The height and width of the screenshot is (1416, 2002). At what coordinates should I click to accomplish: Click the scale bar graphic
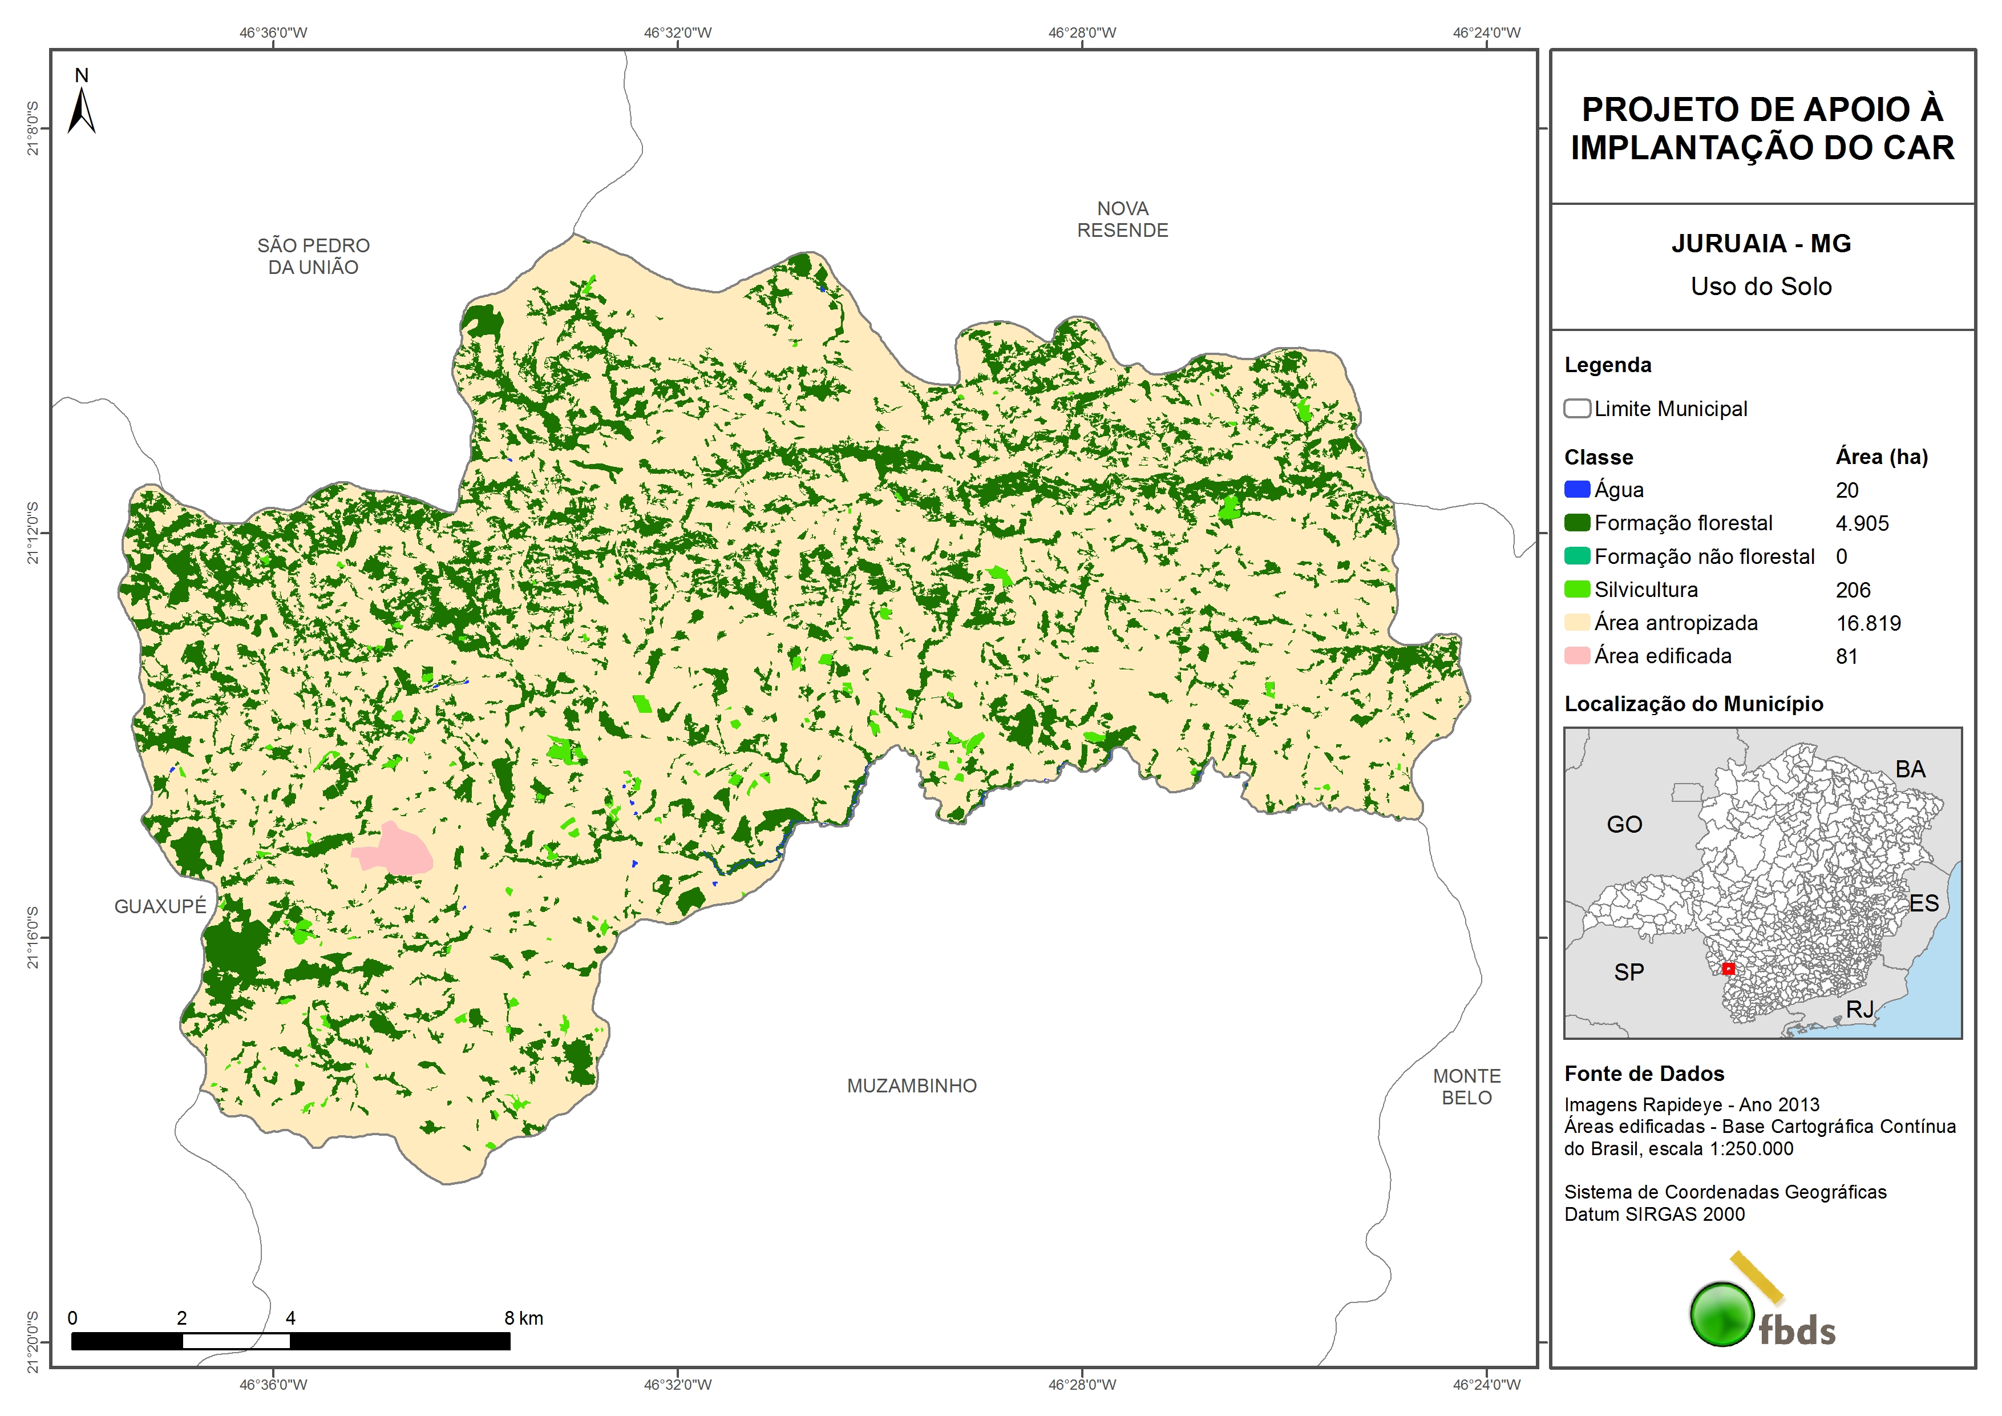coord(290,1340)
